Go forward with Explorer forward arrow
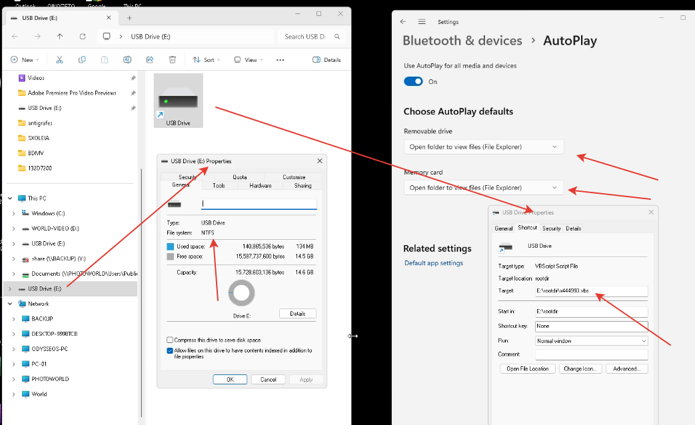Screen dimensions: 695x425 [38, 37]
